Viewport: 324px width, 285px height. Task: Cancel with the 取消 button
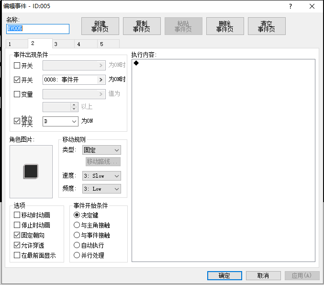263,275
